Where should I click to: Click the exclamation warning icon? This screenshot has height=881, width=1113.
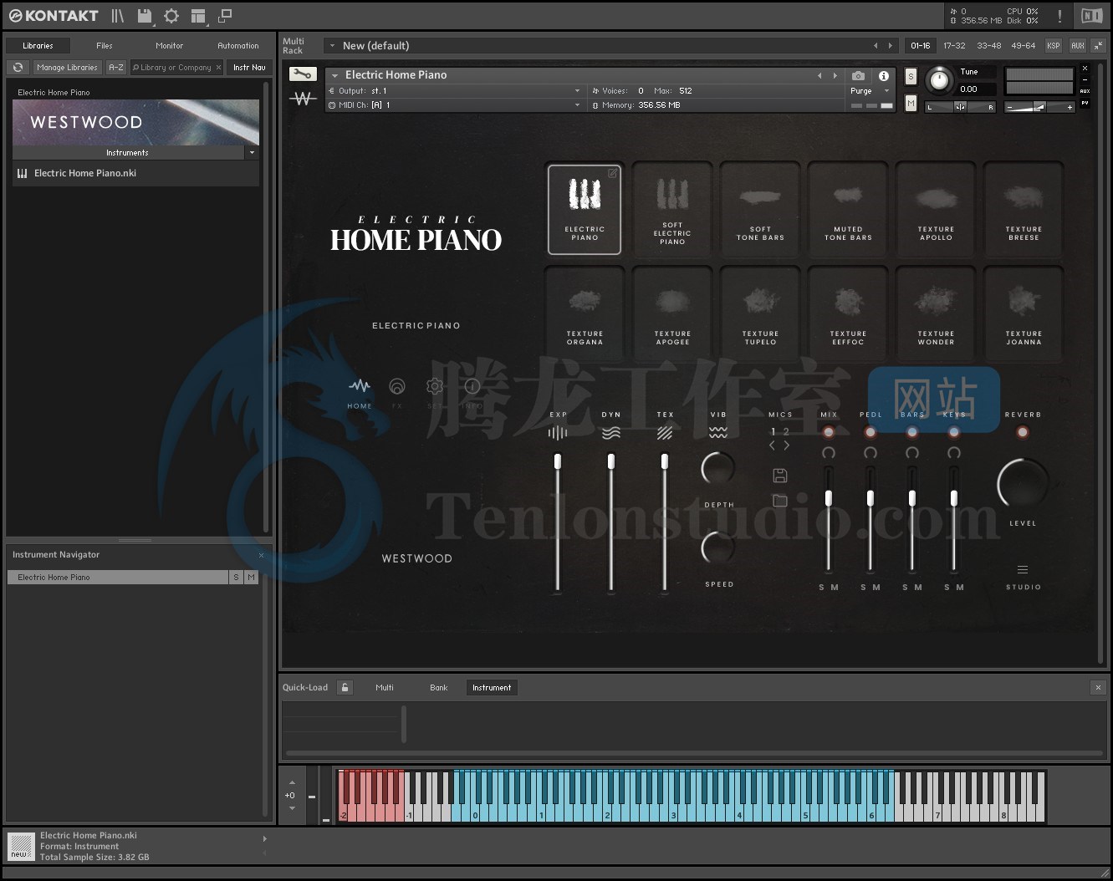click(1059, 16)
